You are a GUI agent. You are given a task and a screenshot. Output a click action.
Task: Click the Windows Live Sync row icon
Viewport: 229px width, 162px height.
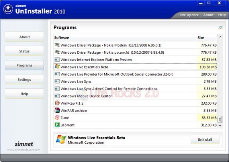(x=57, y=81)
